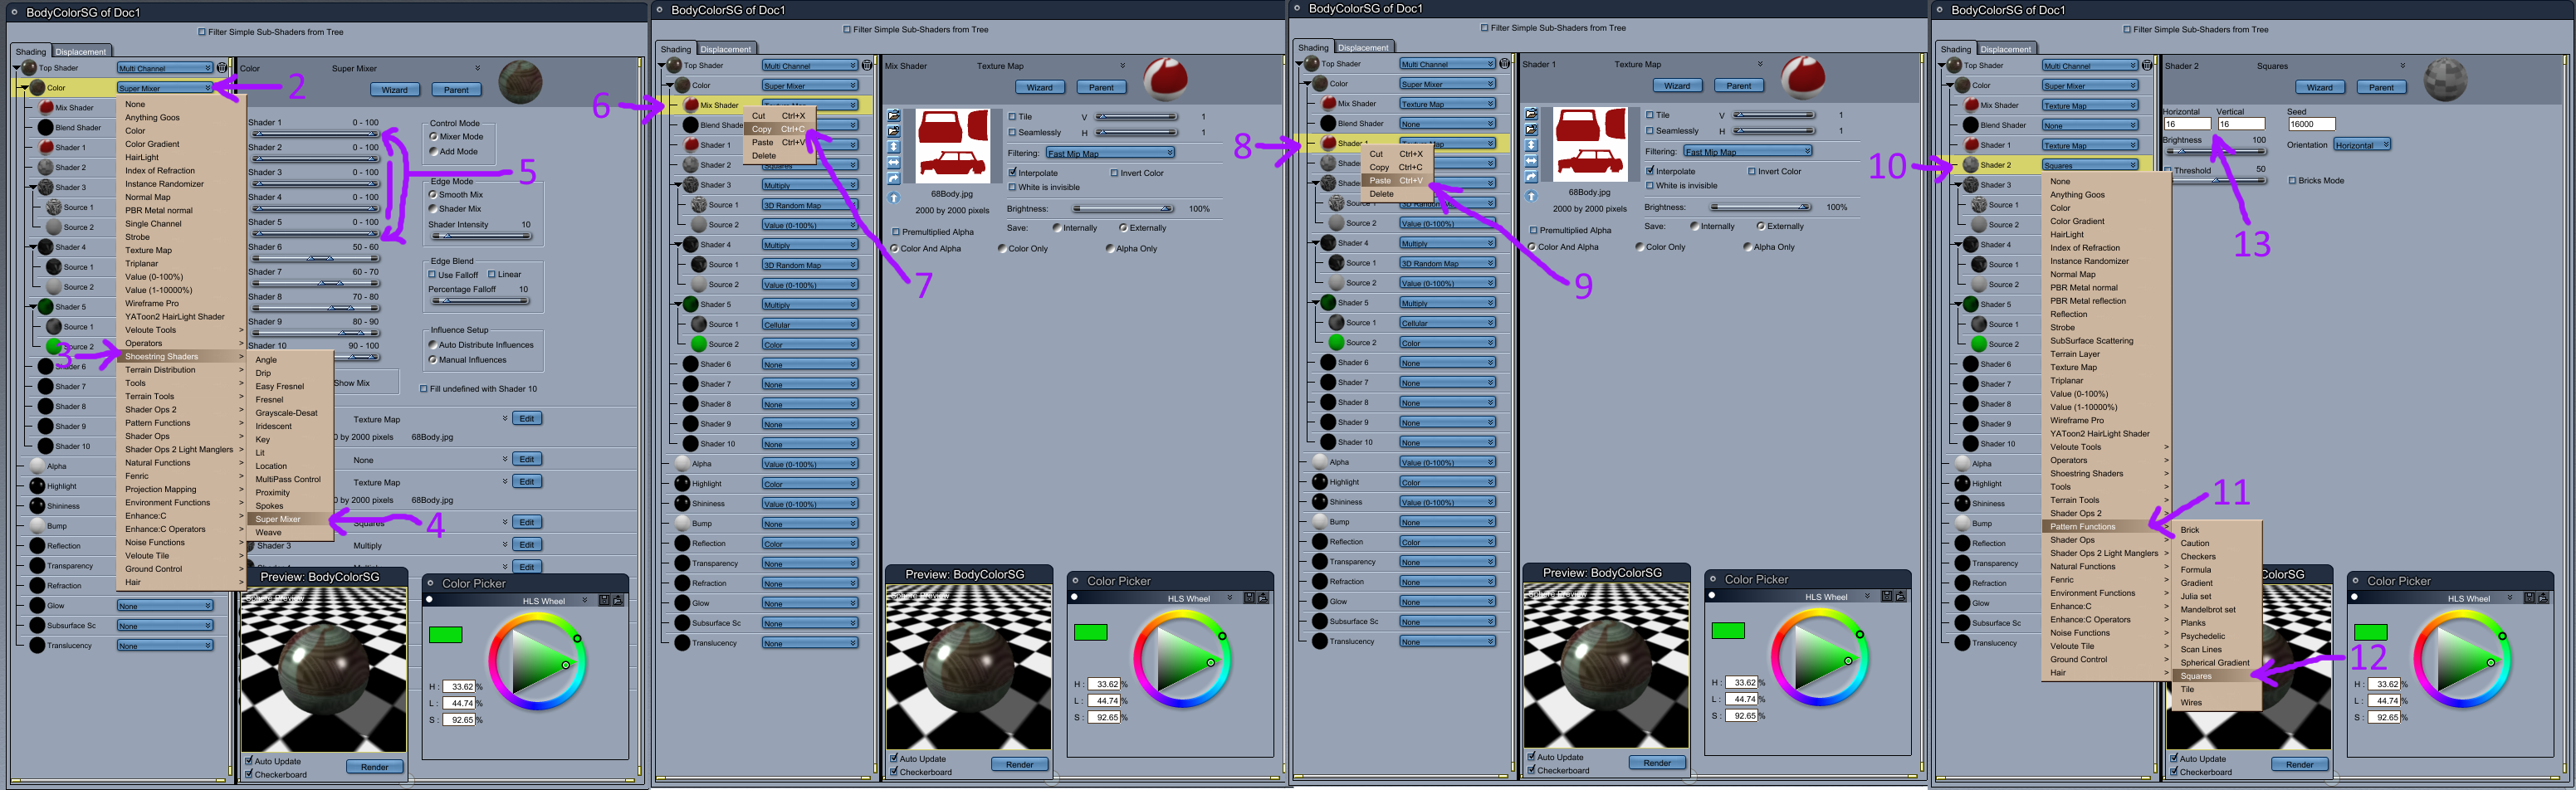Click Brightness slider in Mix Shader panel

coord(1124,209)
